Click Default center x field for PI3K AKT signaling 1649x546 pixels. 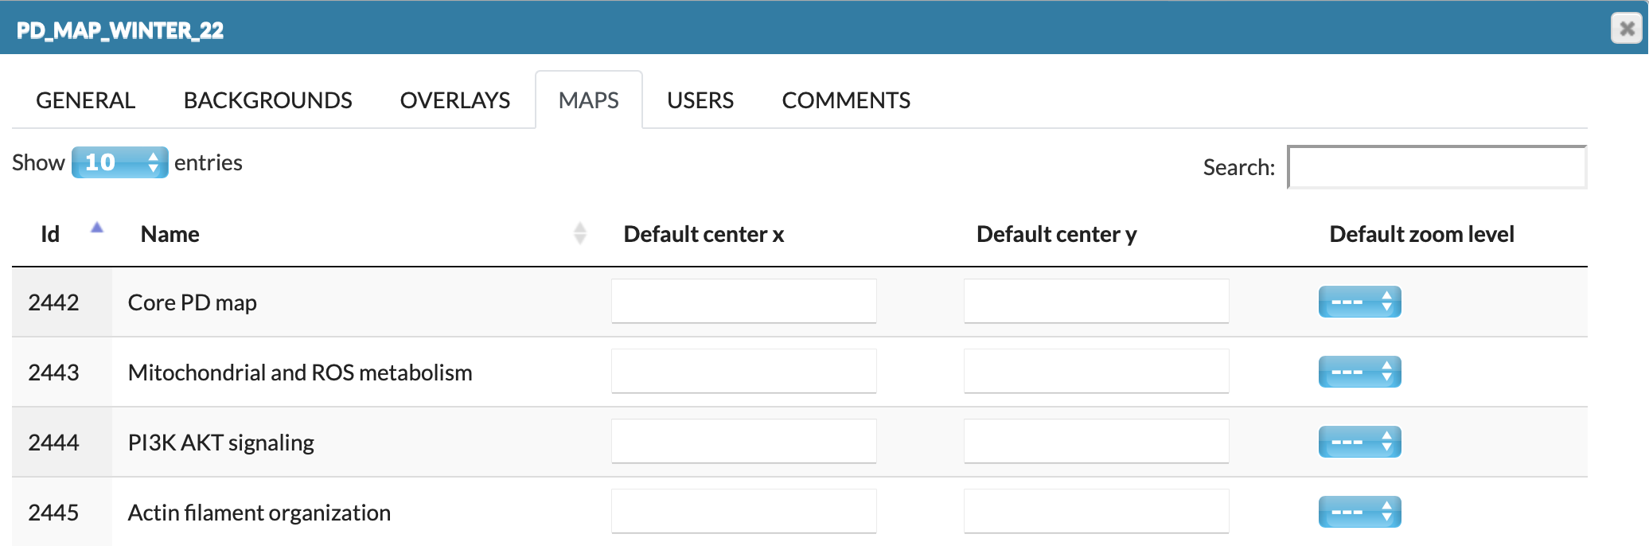tap(743, 441)
